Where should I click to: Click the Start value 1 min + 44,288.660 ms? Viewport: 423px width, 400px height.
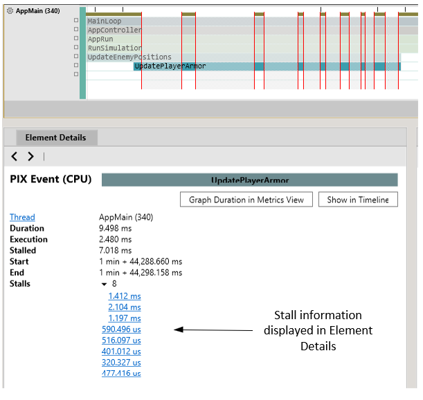(x=141, y=262)
